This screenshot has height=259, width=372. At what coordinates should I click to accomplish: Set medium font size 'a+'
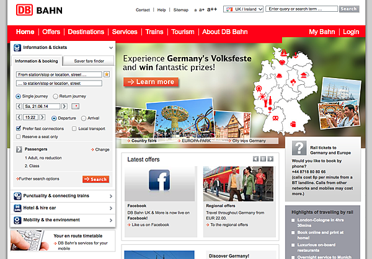201,10
